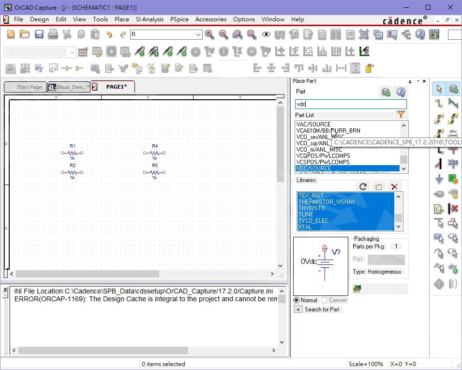Select VDC/SOURCE in the part list
The width and height of the screenshot is (462, 370).
click(347, 169)
